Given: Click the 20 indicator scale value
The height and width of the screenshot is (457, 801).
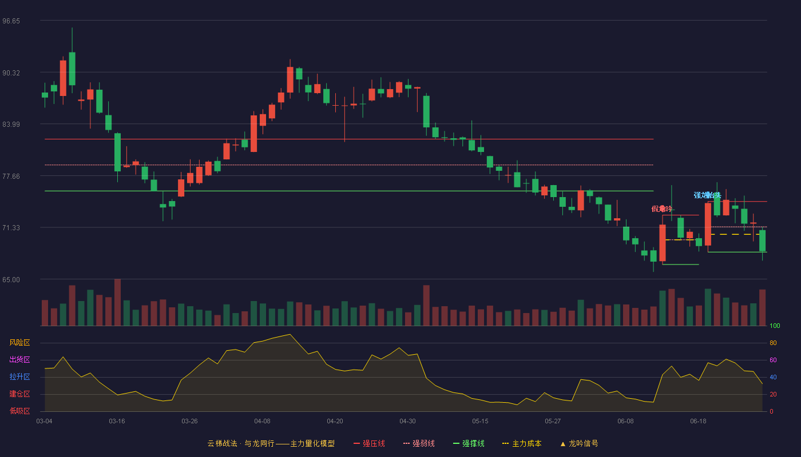Looking at the screenshot, I should (x=773, y=394).
